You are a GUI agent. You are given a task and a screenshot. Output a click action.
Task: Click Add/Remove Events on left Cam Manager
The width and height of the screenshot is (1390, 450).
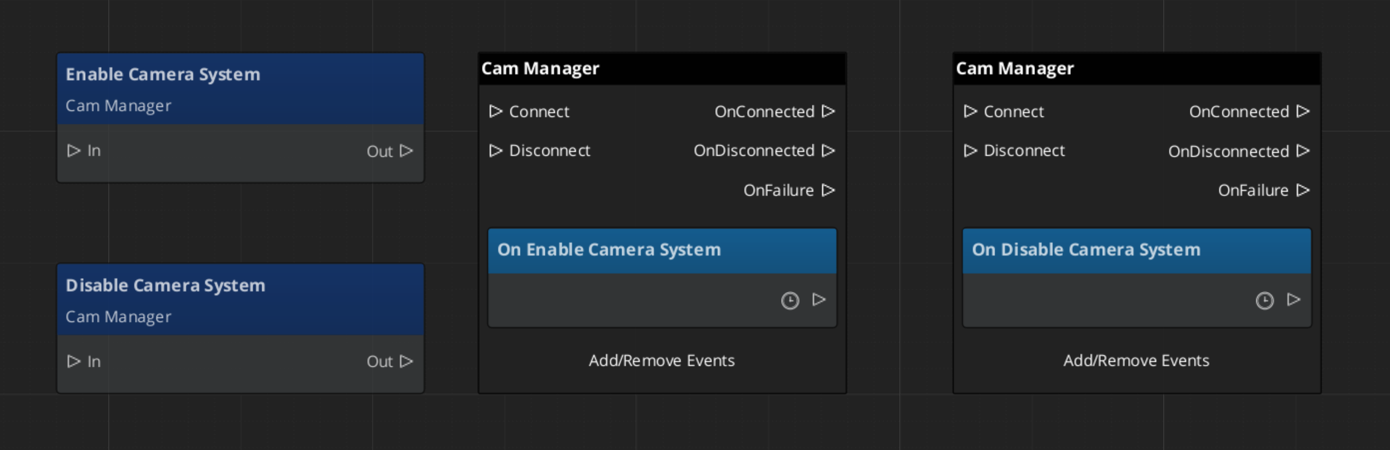coord(661,360)
